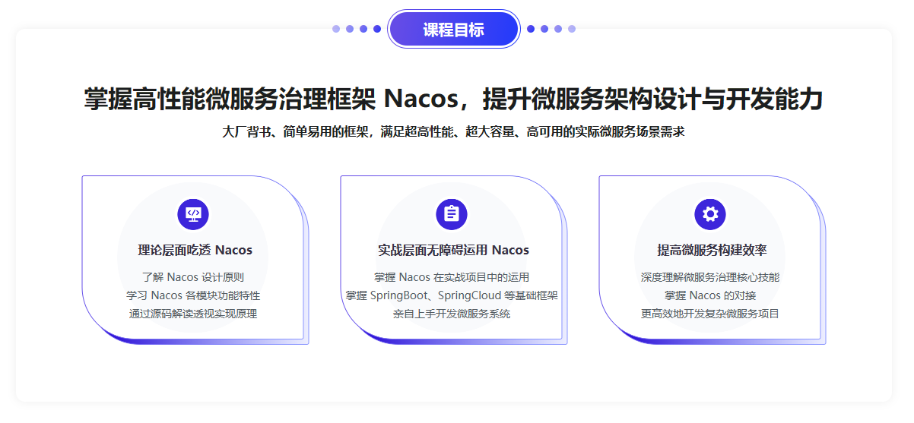The width and height of the screenshot is (914, 423).
Task: Click the subtitle starting with 大厂背书、简单易用的框架
Action: [453, 131]
